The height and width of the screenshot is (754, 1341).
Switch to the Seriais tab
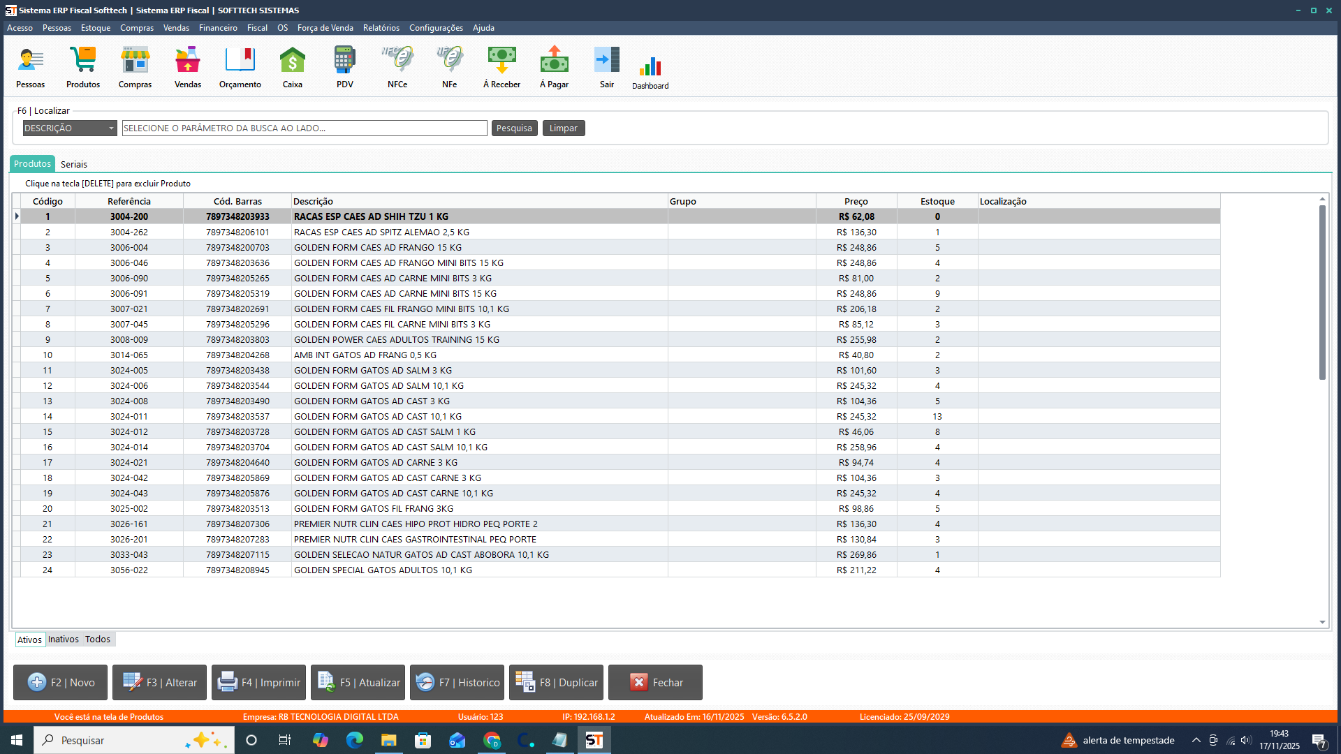pyautogui.click(x=73, y=165)
